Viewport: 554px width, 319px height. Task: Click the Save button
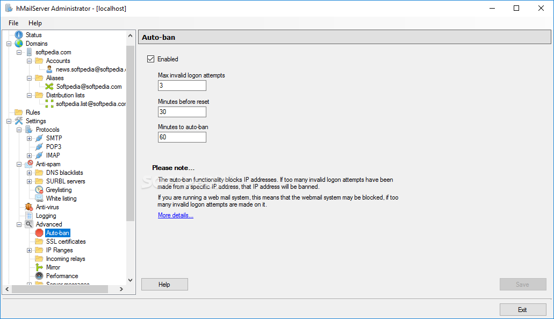coord(522,285)
